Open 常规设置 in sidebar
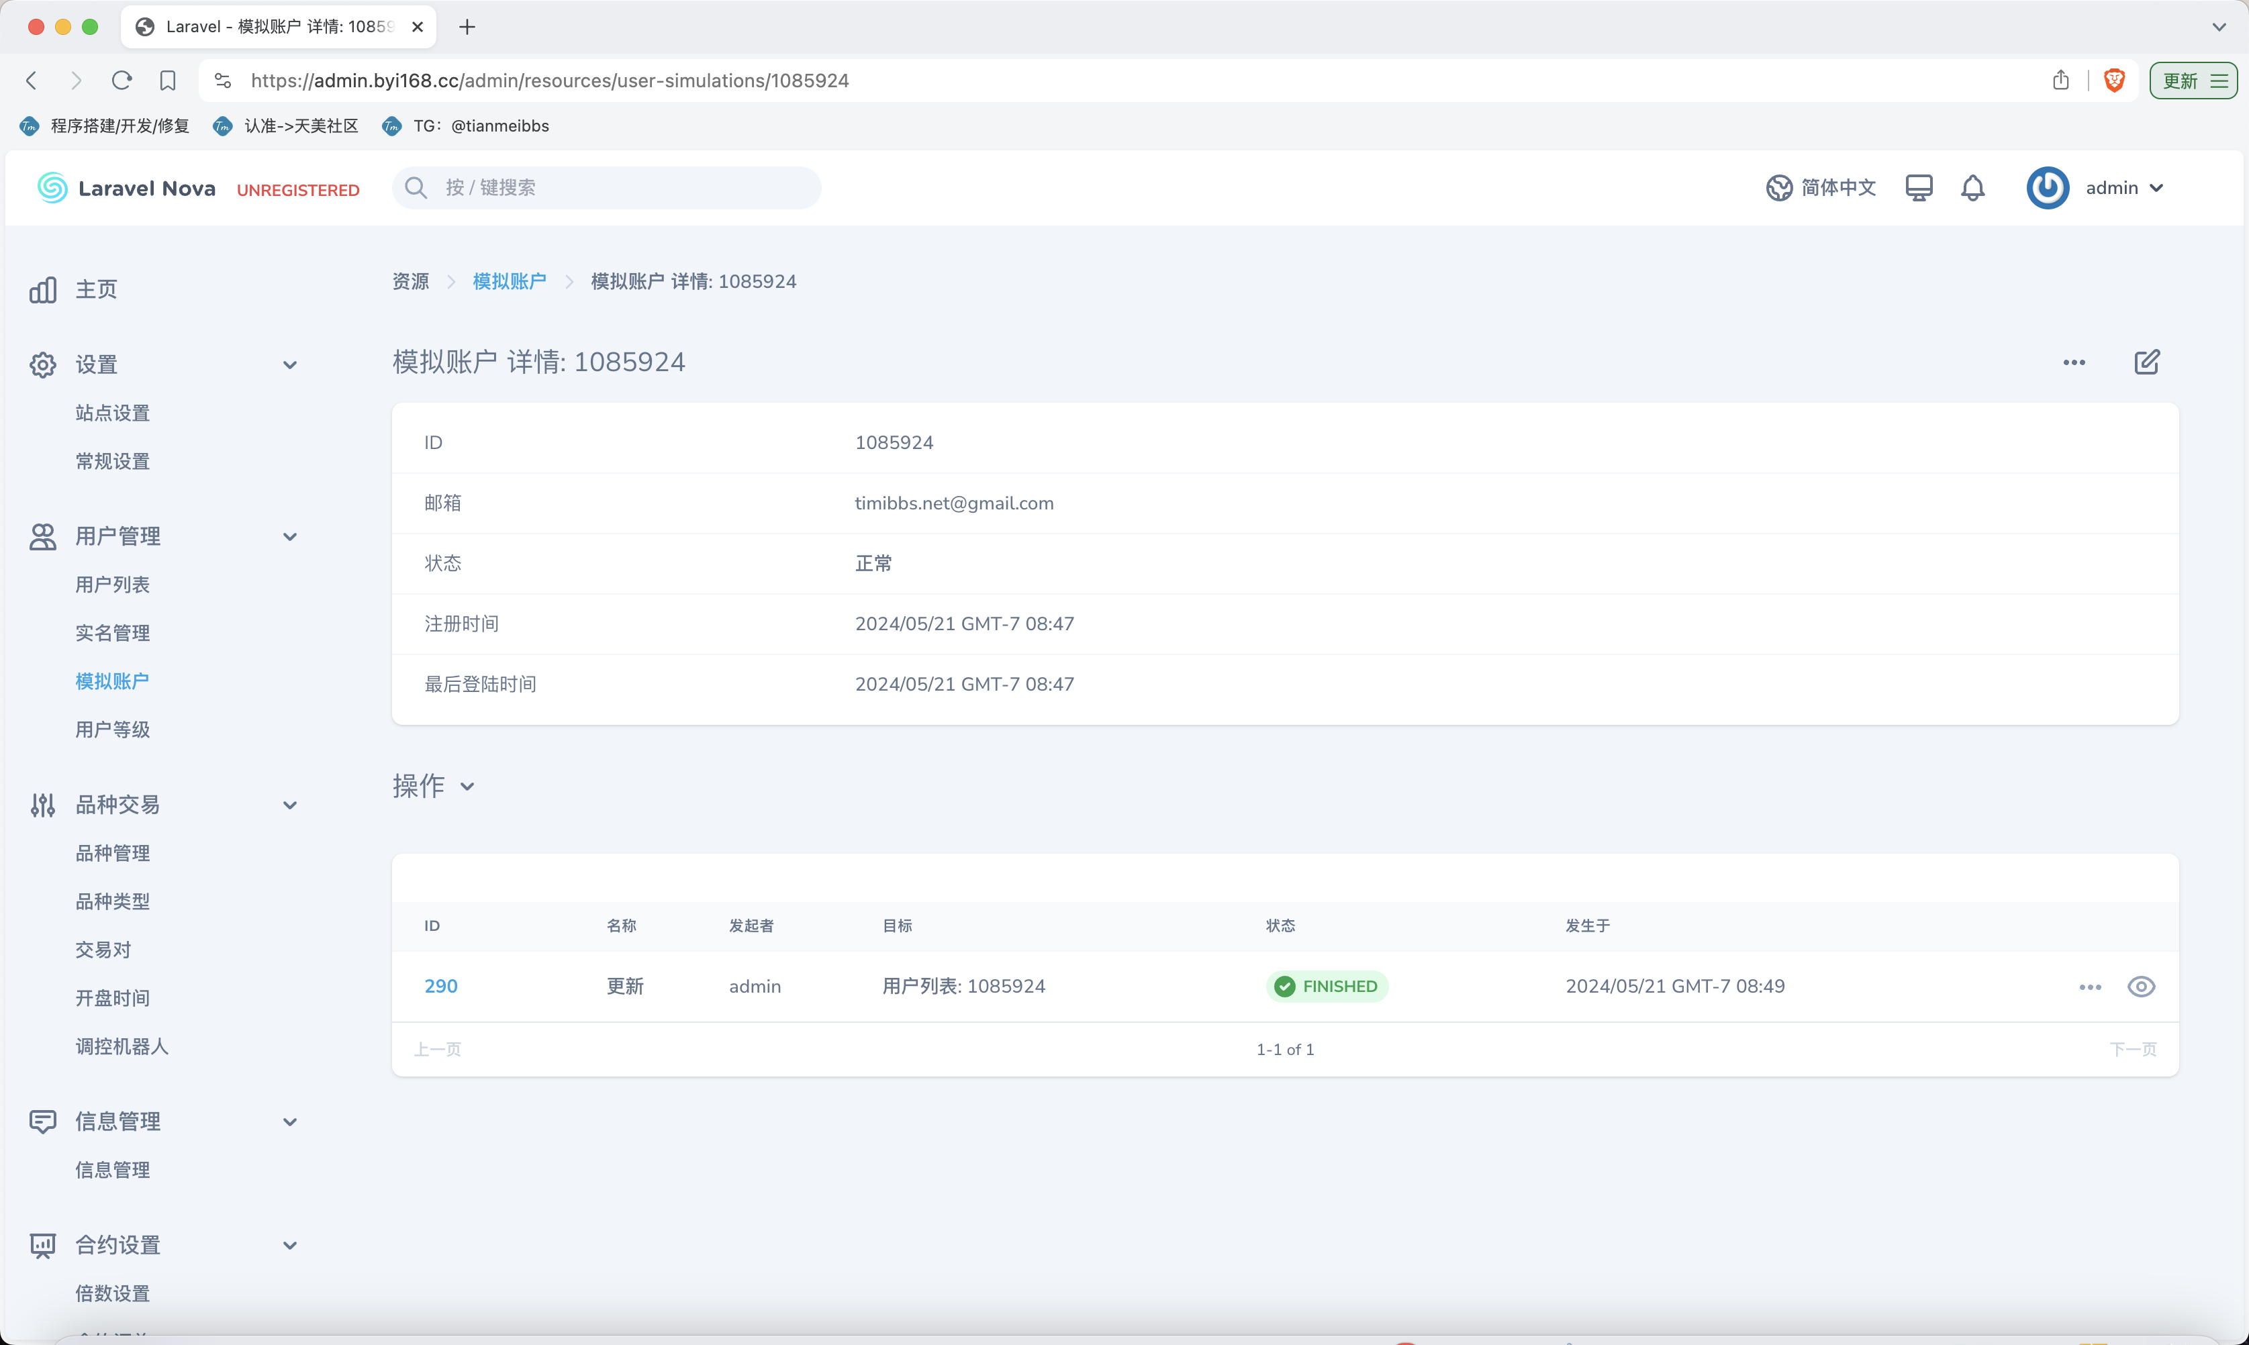The image size is (2249, 1345). pyautogui.click(x=112, y=461)
